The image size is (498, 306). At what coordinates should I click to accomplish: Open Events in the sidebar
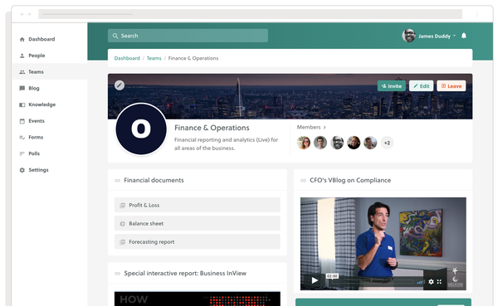point(50,121)
